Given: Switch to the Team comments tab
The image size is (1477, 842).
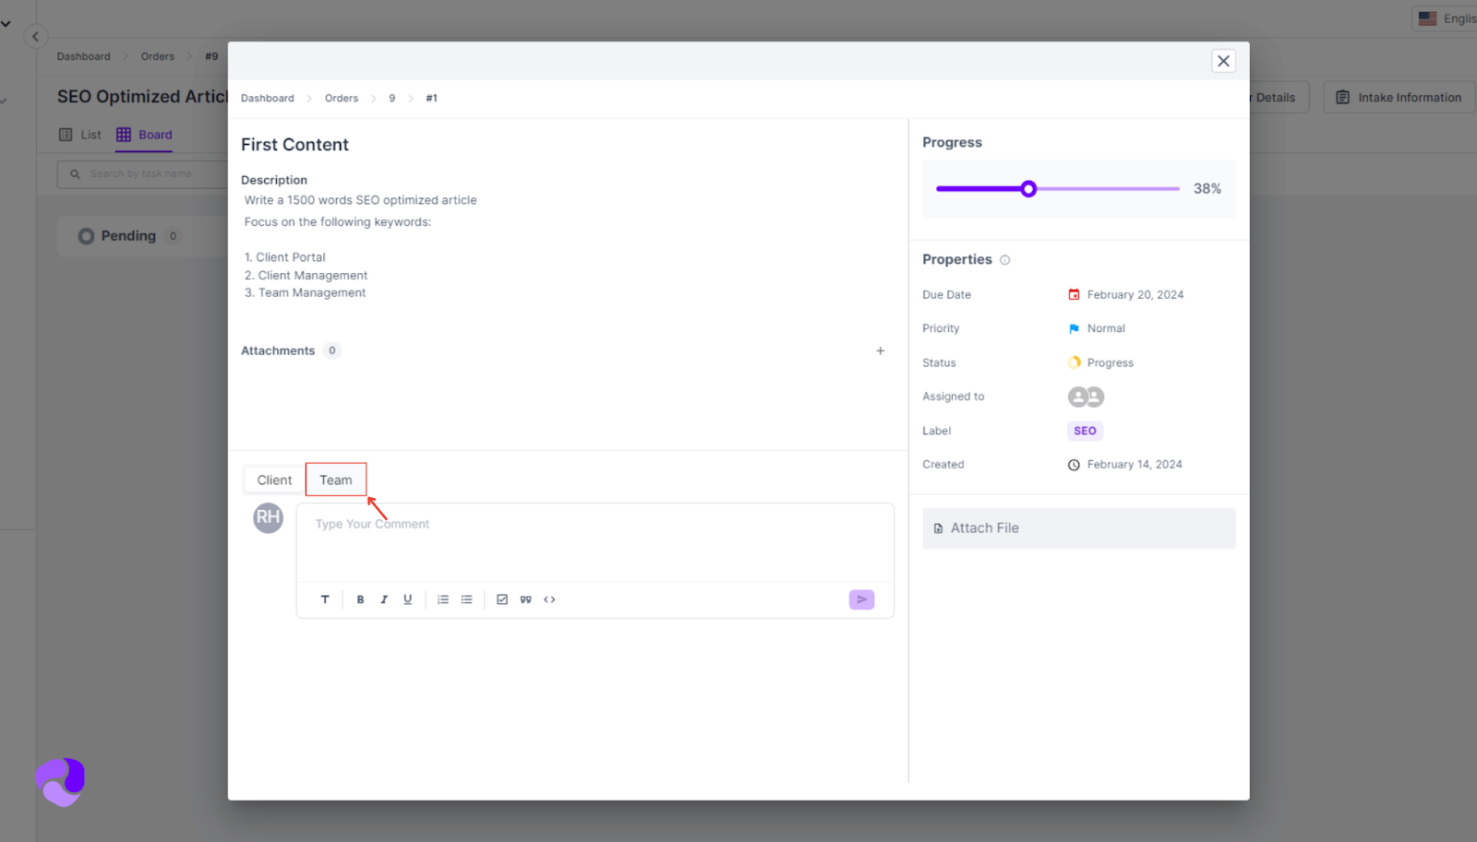Looking at the screenshot, I should pos(336,480).
